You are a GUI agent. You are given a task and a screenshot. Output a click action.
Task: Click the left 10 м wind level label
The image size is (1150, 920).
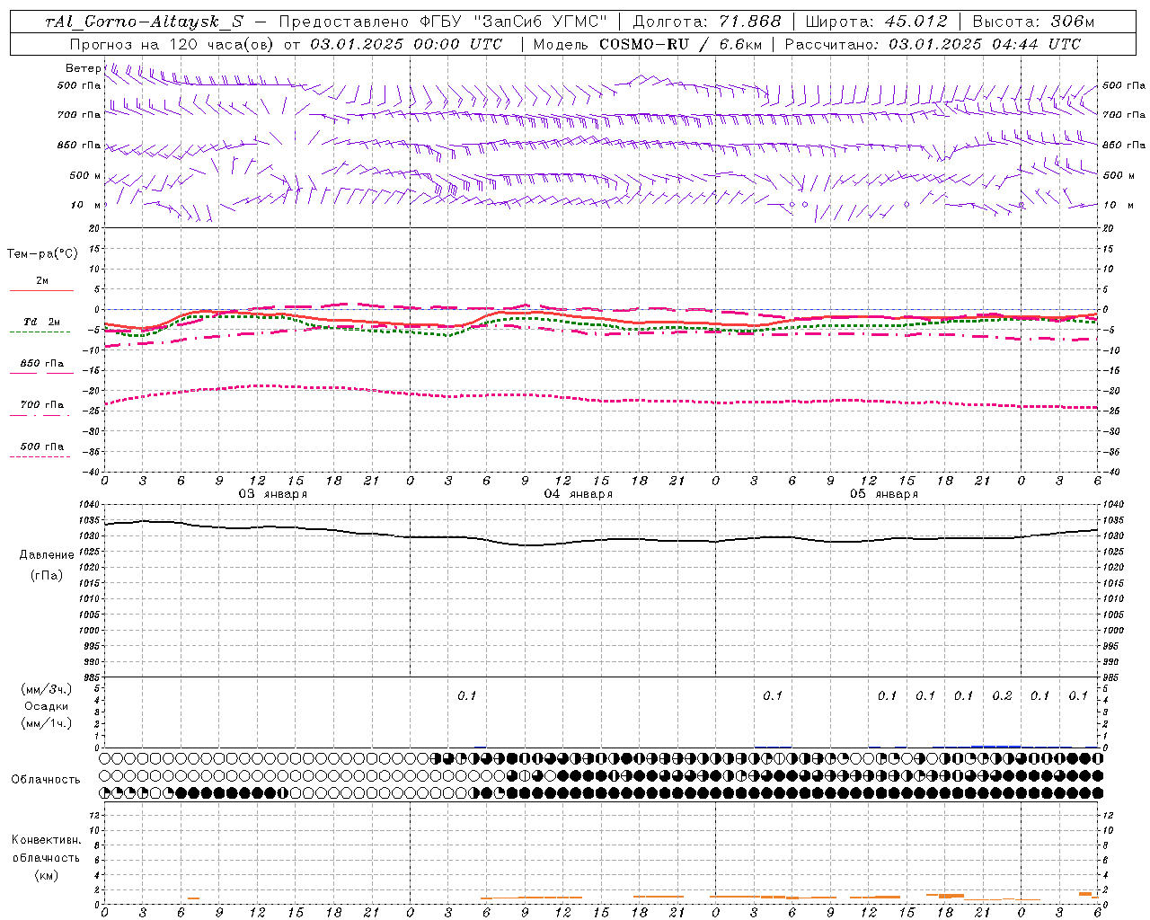[x=86, y=205]
